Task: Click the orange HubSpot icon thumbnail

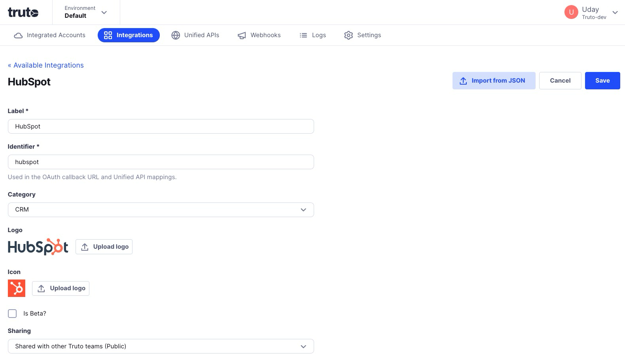Action: [x=17, y=288]
